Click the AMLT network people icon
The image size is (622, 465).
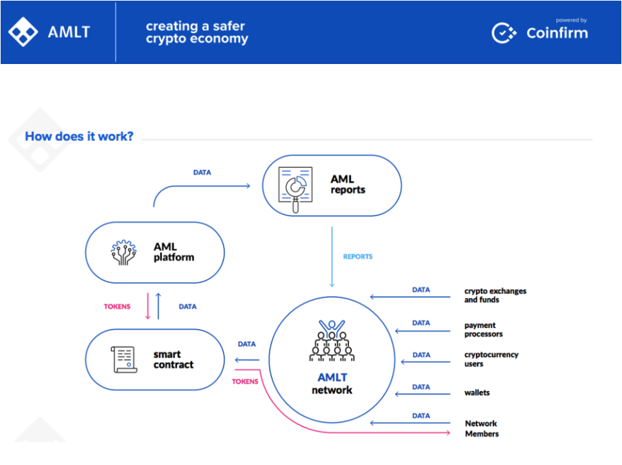tap(332, 341)
